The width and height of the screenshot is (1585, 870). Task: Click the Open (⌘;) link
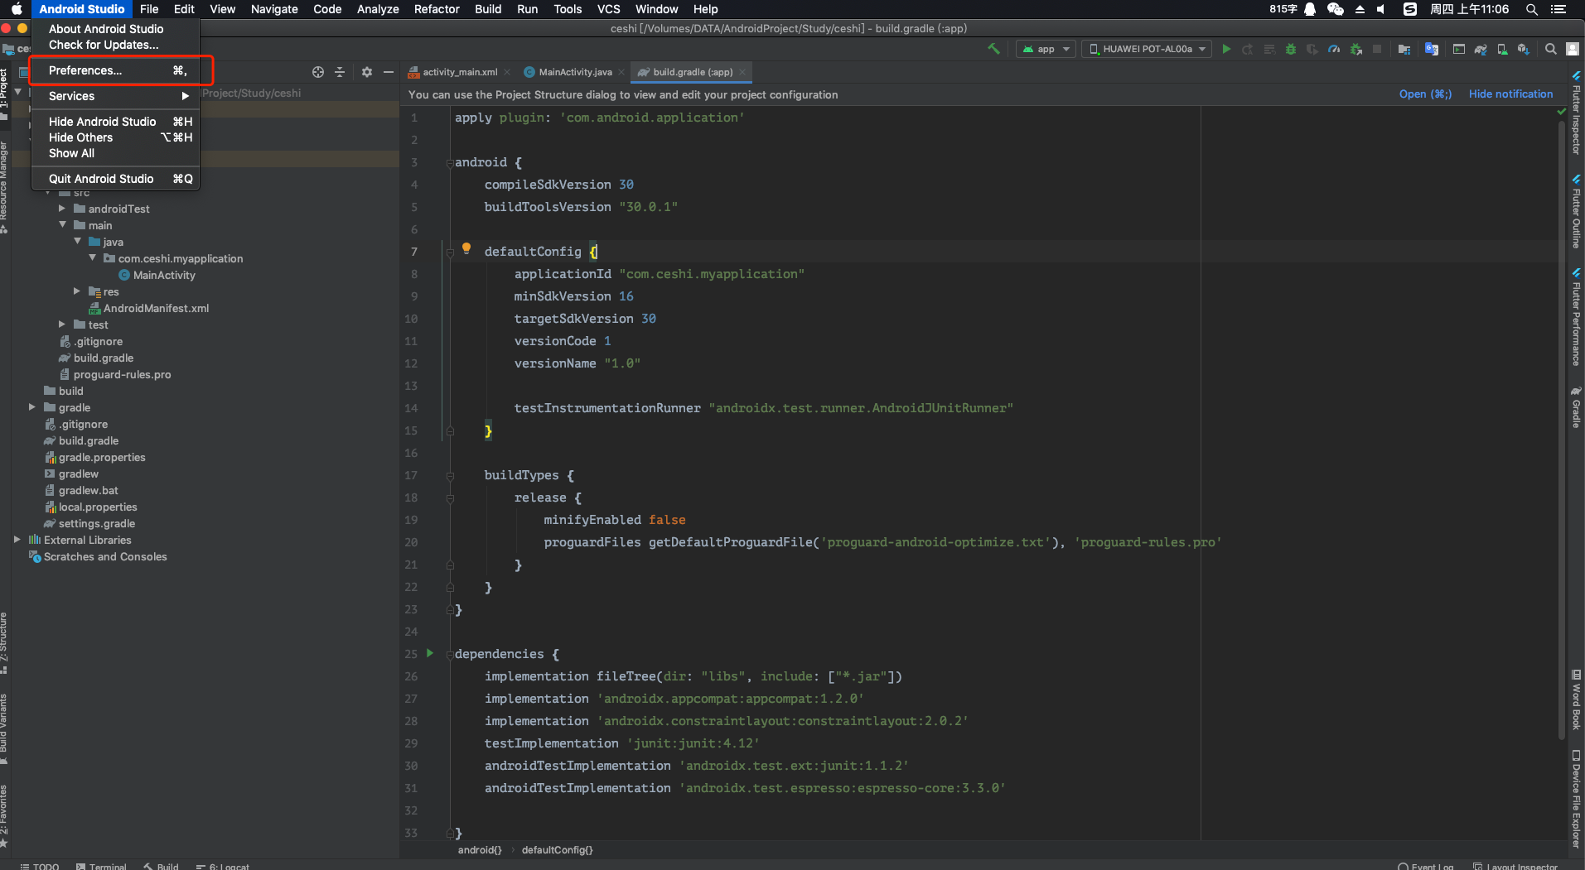pyautogui.click(x=1426, y=94)
